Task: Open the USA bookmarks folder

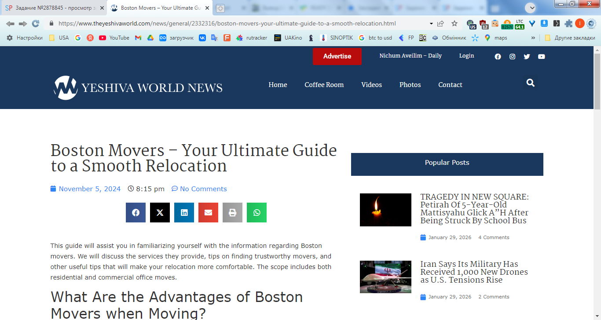Action: (x=59, y=38)
